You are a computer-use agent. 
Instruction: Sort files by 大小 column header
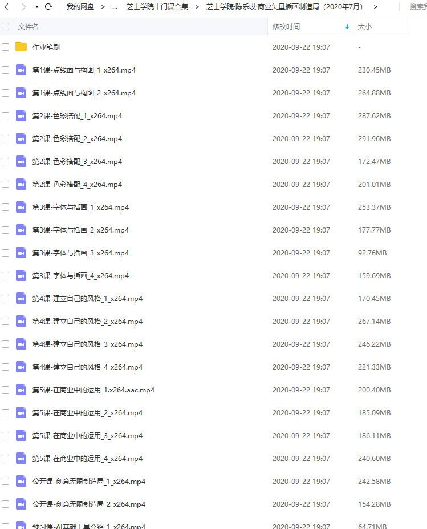pos(365,27)
